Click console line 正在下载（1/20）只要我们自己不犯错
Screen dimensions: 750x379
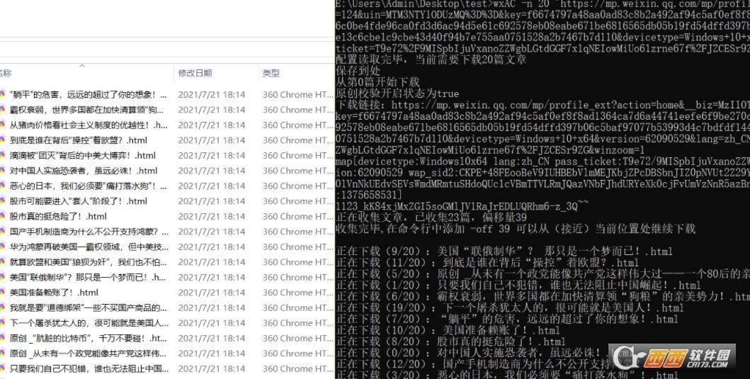[518, 285]
